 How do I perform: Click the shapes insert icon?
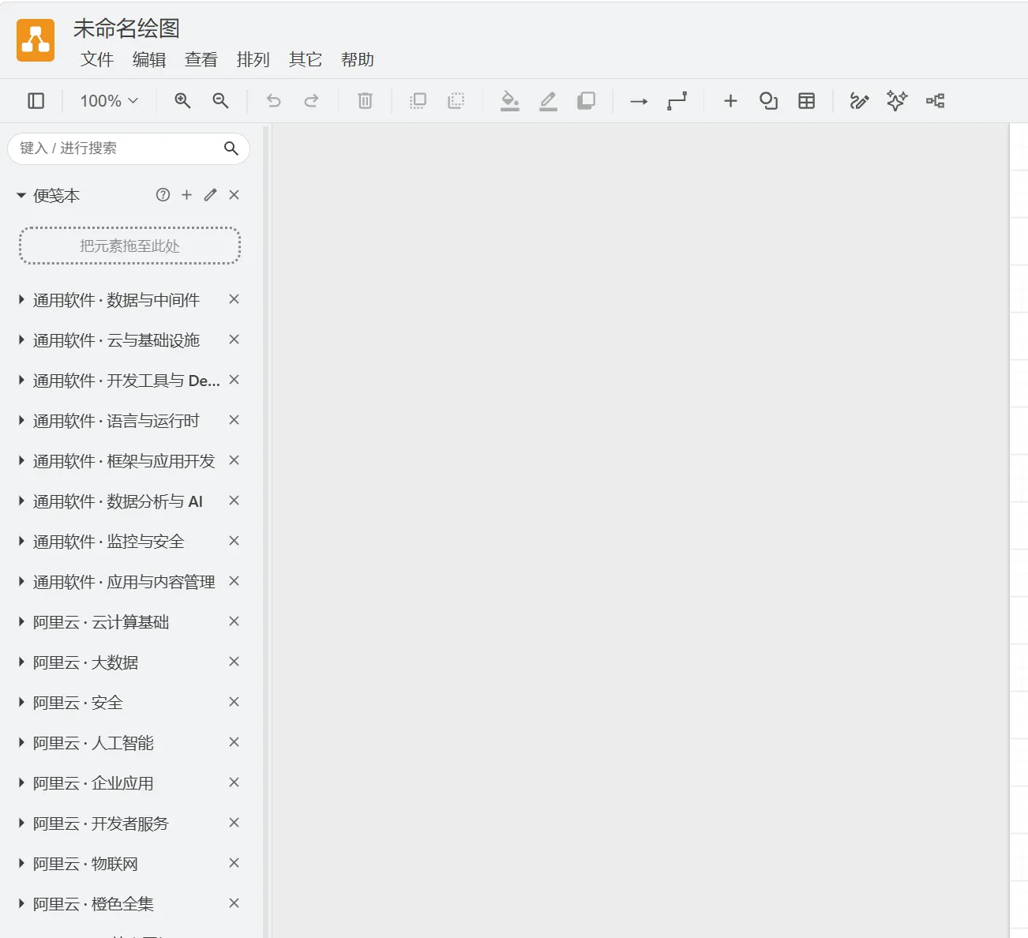point(768,100)
